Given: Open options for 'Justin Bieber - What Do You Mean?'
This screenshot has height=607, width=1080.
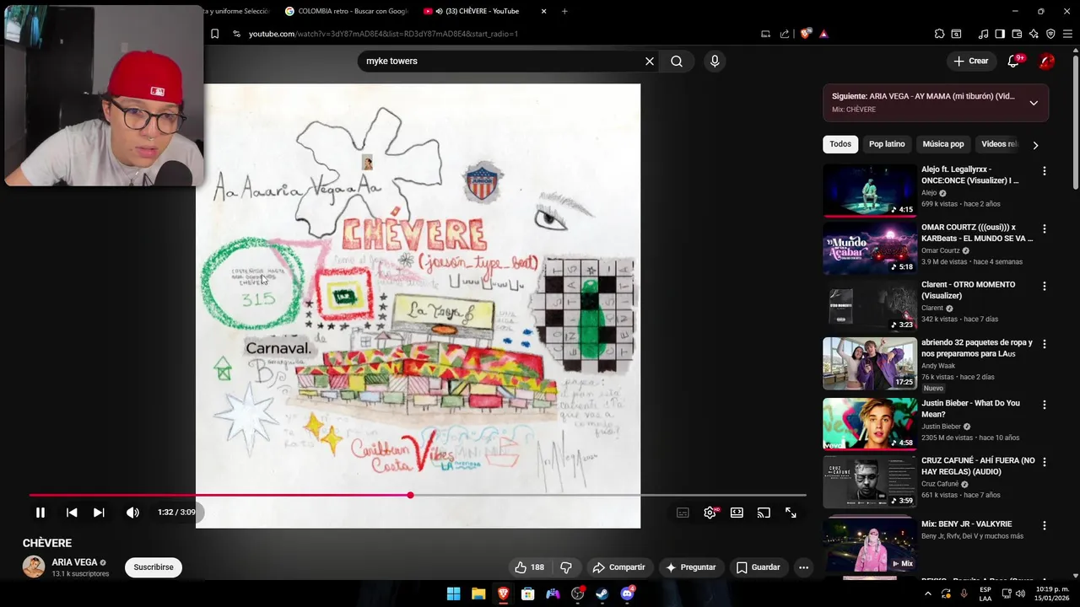Looking at the screenshot, I should point(1045,404).
